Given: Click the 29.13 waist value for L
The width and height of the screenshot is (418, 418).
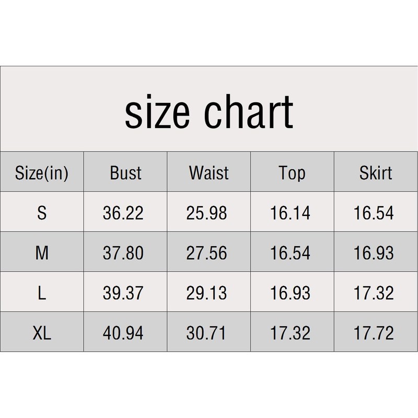Looking at the screenshot, I should pos(207,293).
